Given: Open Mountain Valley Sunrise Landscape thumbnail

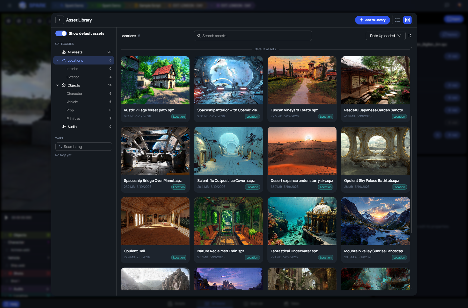Looking at the screenshot, I should click(376, 221).
